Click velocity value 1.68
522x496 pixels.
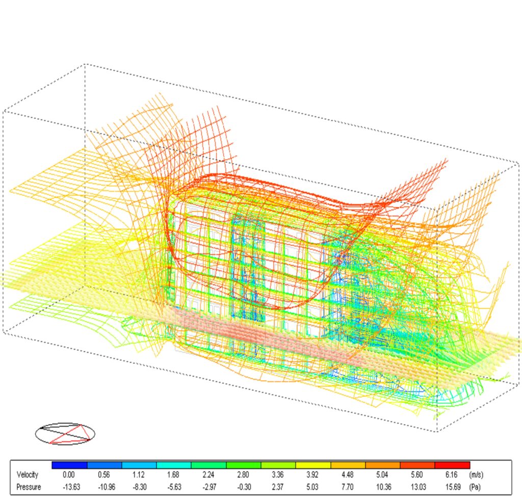(x=173, y=475)
